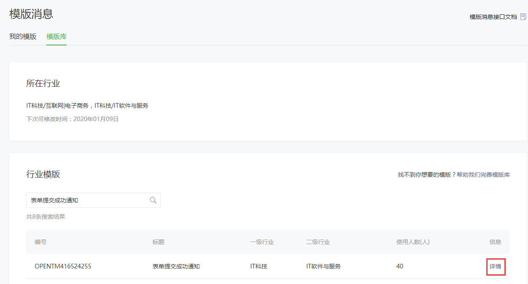Click the user count value 40
This screenshot has width=528, height=284.
coord(400,266)
